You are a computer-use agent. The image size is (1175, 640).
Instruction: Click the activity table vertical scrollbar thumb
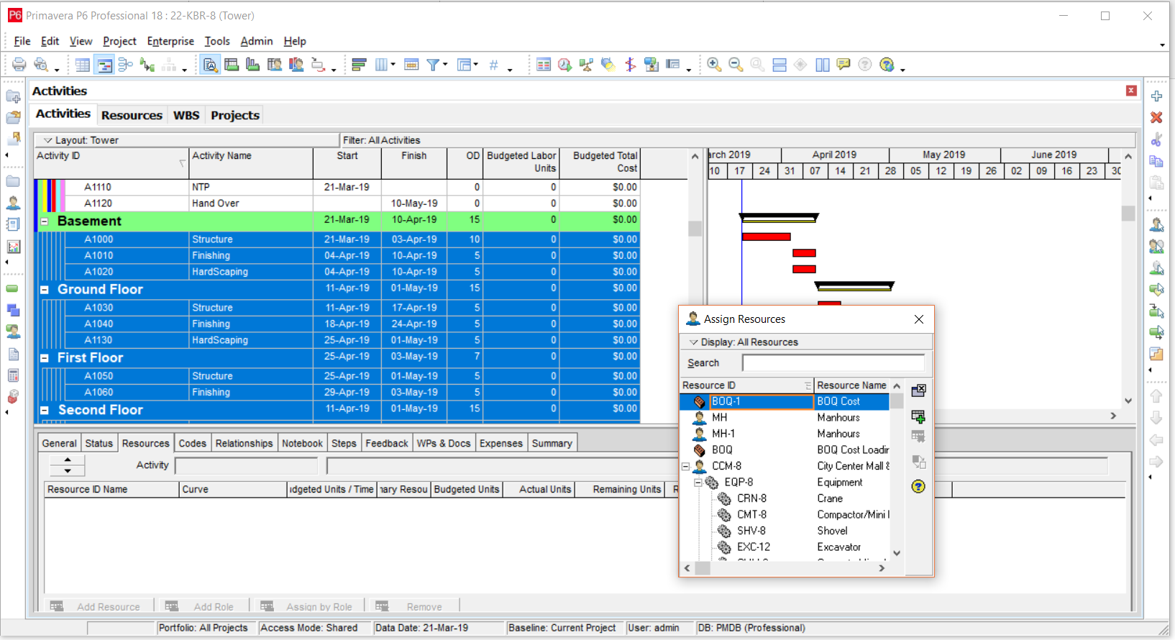[695, 229]
